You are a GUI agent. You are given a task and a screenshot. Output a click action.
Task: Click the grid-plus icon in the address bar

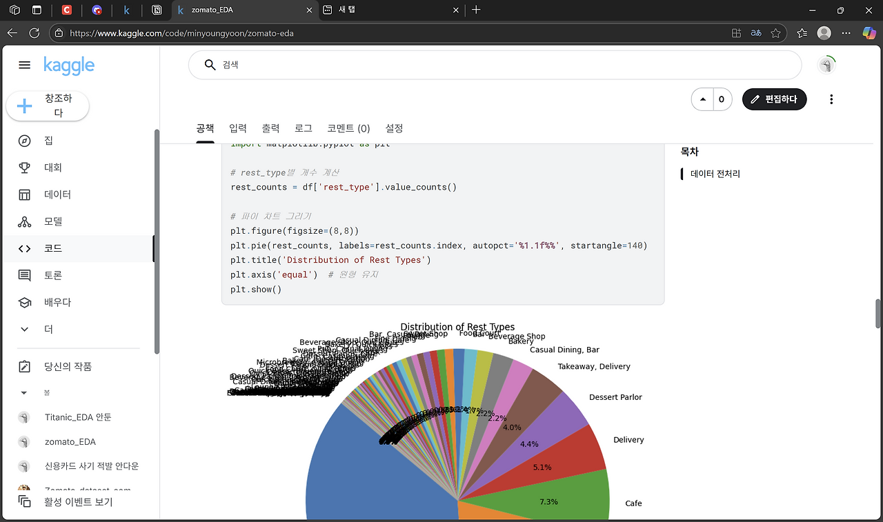[x=737, y=32]
